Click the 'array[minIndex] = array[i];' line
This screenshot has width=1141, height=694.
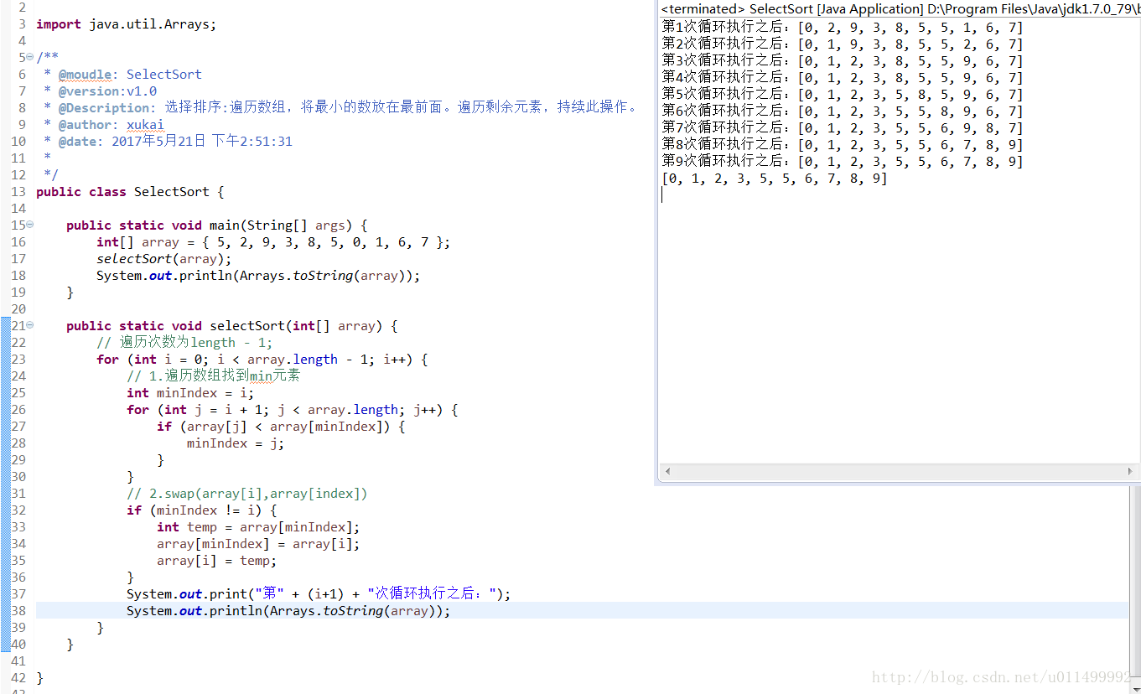tap(258, 544)
